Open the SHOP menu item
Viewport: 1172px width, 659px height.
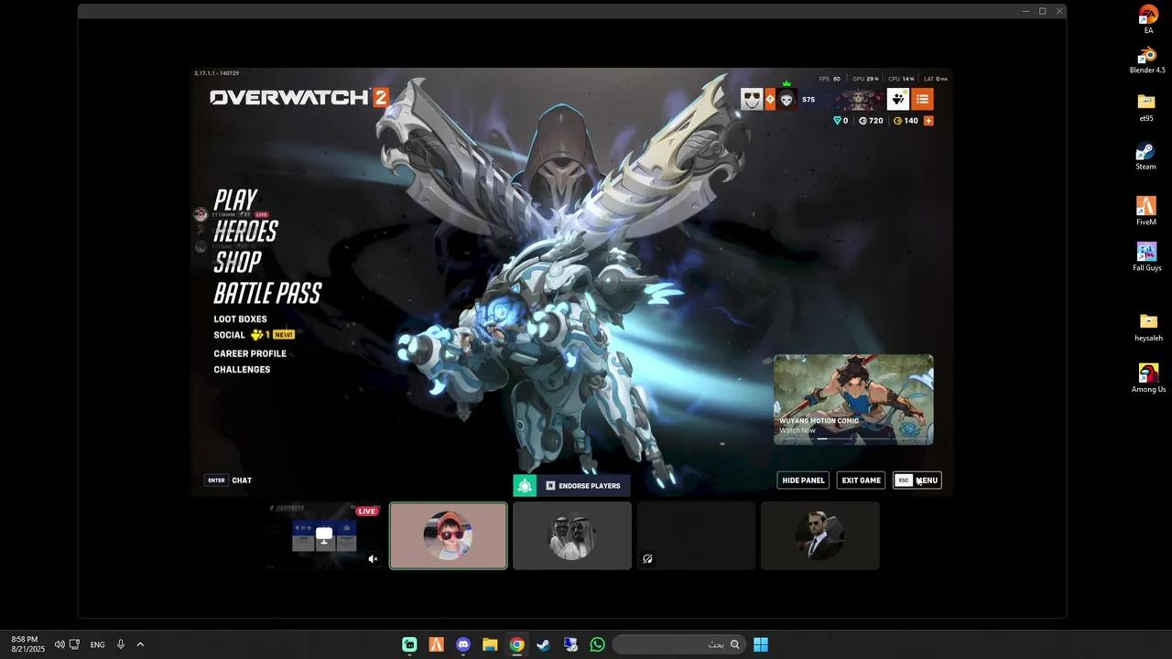pyautogui.click(x=237, y=262)
